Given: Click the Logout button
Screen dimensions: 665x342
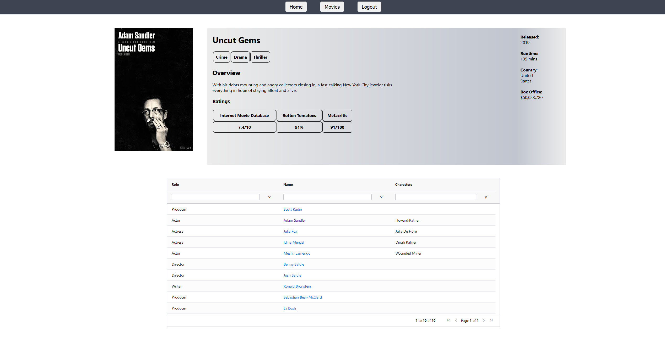Looking at the screenshot, I should tap(369, 7).
